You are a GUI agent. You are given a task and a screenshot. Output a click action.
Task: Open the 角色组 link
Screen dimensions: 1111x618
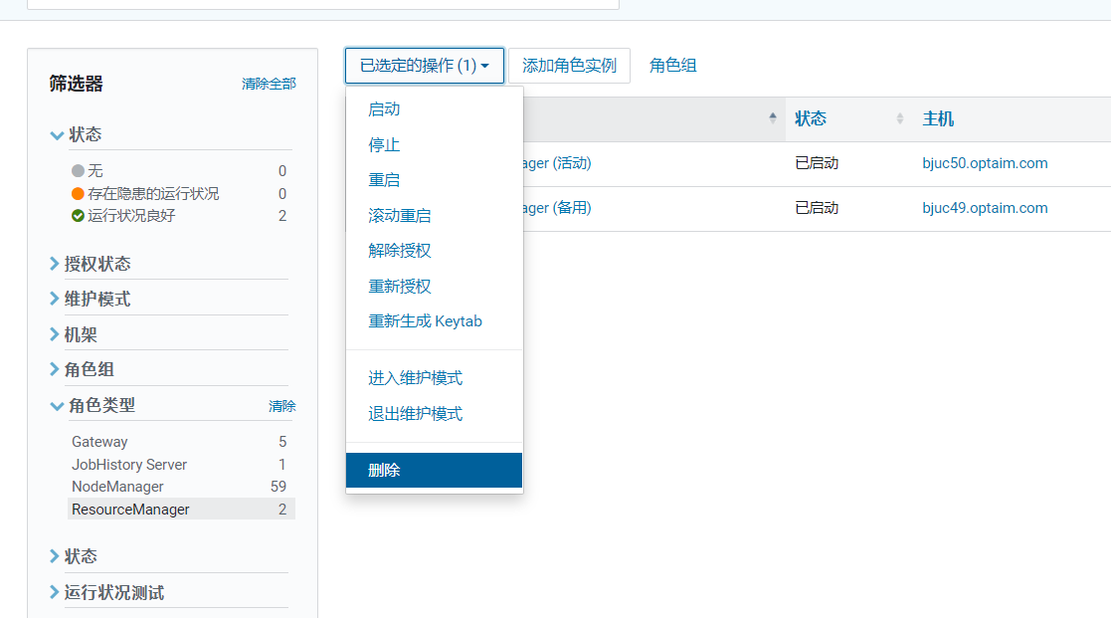coord(672,66)
